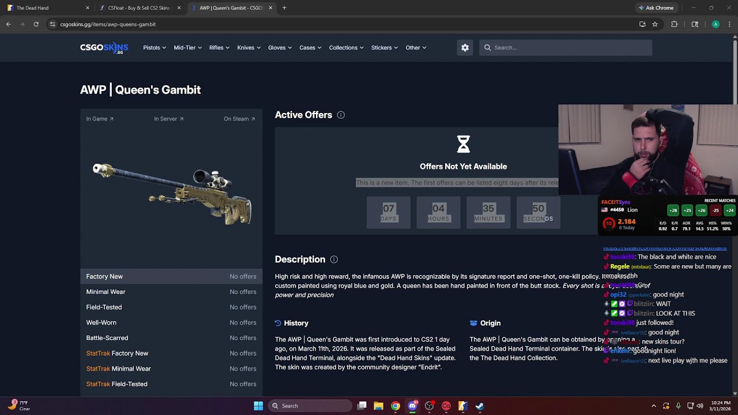Bookmark this page with star icon

tap(655, 24)
